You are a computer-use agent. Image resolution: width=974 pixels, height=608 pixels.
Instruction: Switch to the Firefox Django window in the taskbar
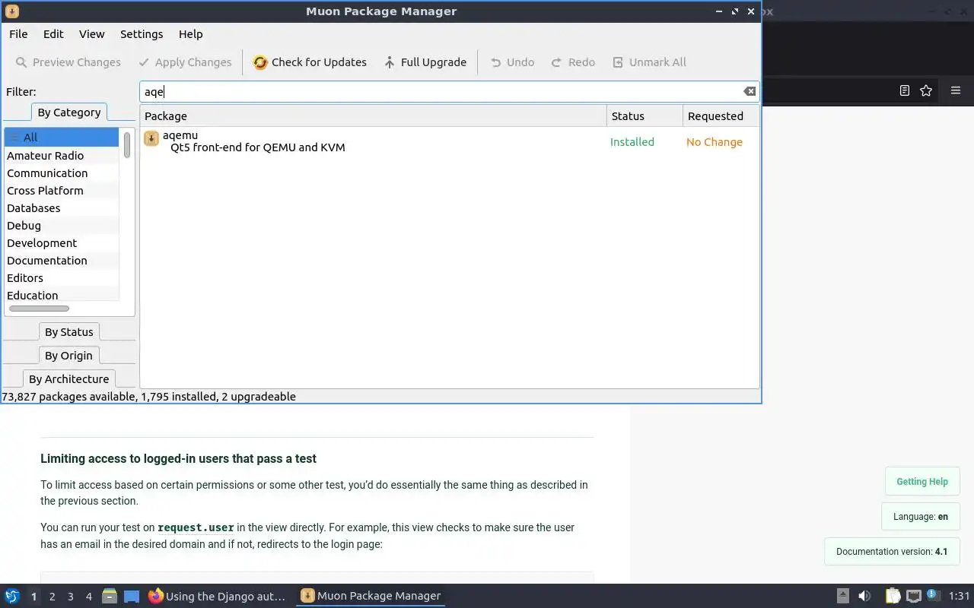tap(217, 597)
